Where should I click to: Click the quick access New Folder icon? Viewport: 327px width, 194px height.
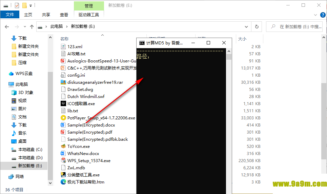24,5
